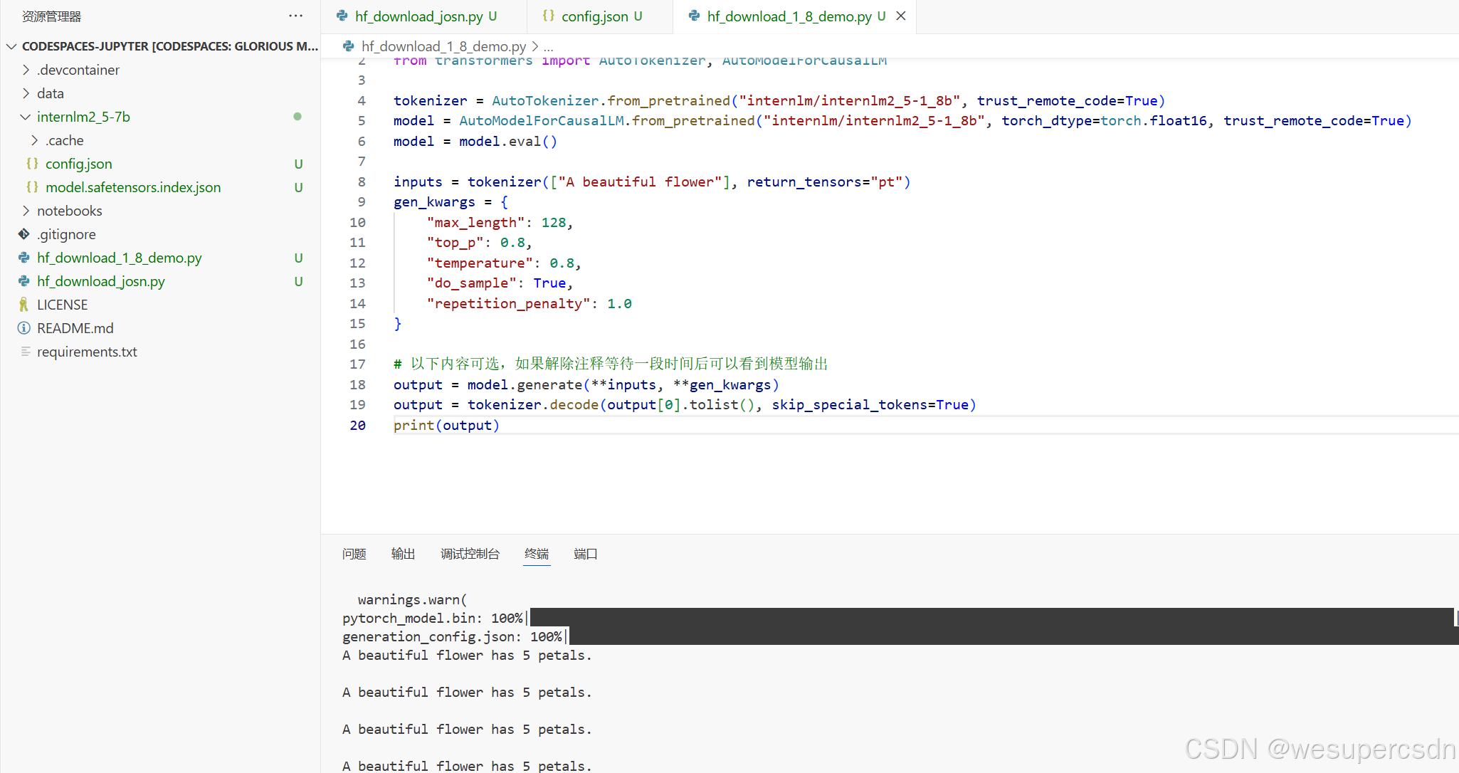Image resolution: width=1459 pixels, height=773 pixels.
Task: Click JSON icon beside model.safetensors.index.json
Action: click(32, 187)
